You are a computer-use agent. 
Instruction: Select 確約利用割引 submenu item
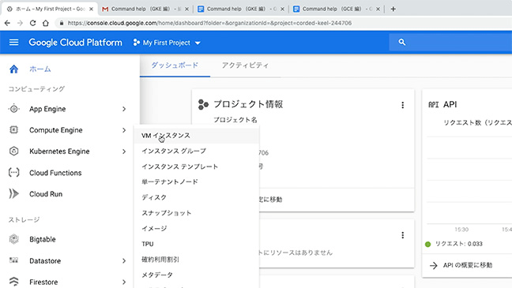click(197, 260)
